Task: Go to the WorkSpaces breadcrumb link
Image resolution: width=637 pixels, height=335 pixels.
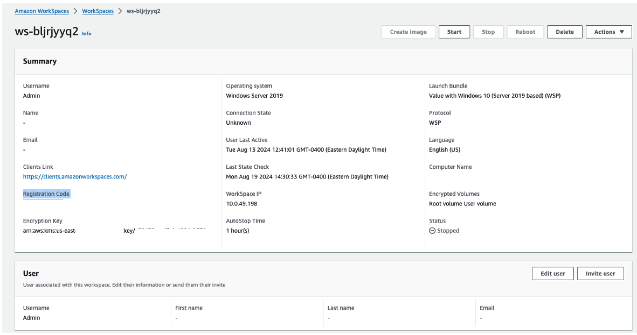Action: 98,11
